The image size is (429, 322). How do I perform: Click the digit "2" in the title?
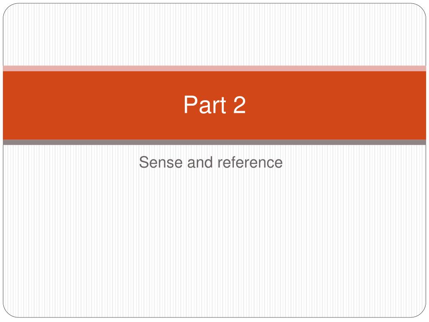[x=239, y=104]
